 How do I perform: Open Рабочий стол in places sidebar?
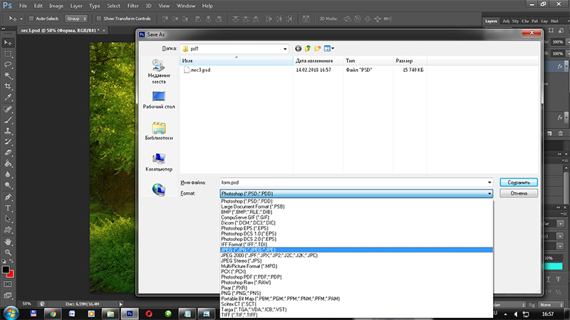(x=159, y=100)
